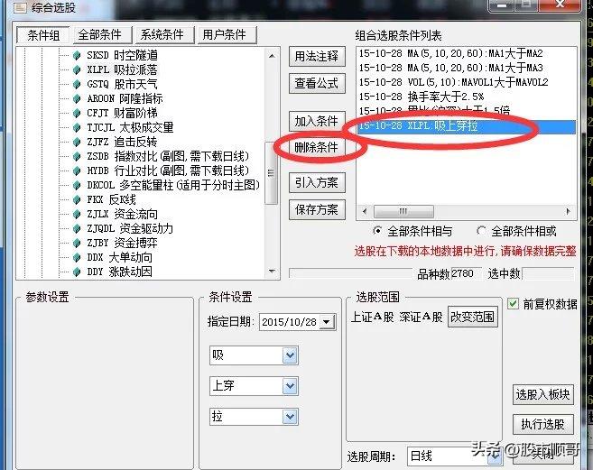Close the 综合选股 dialog window
Screen dimensions: 593x470
pyautogui.click(x=561, y=5)
